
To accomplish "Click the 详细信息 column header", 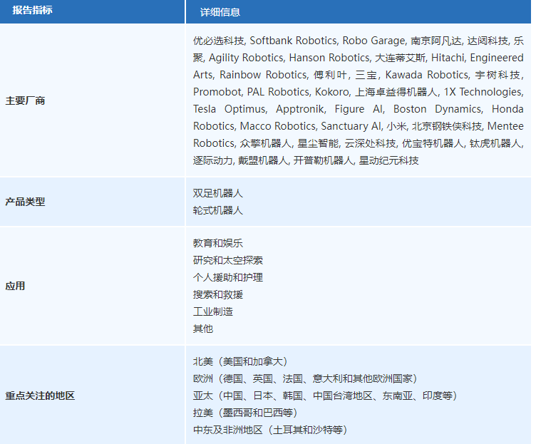I will 220,12.
